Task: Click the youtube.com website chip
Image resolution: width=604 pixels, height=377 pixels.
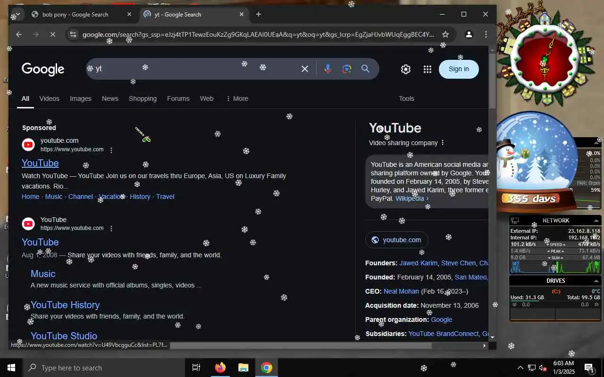Action: coord(396,240)
